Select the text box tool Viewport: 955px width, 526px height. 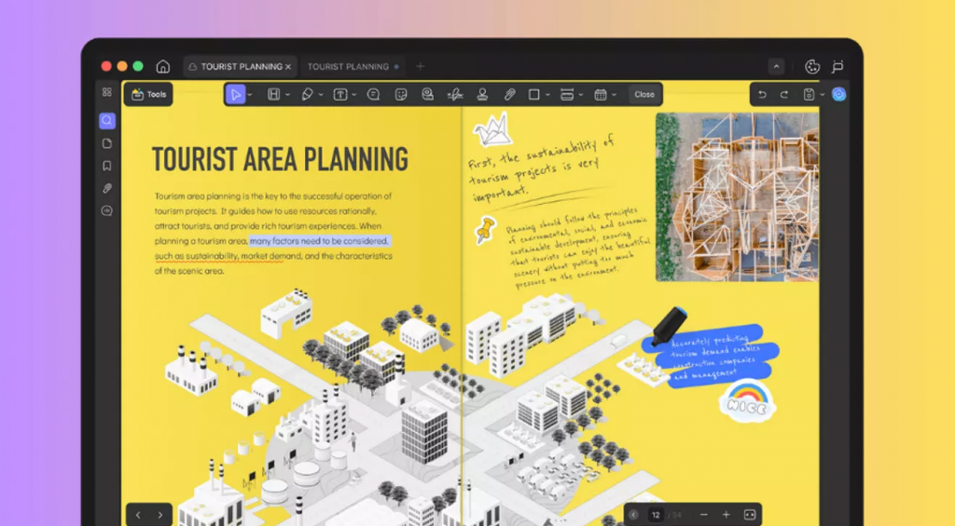point(339,94)
